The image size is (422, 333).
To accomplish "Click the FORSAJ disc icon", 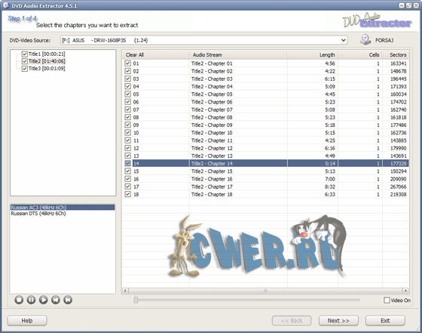I will tap(365, 39).
